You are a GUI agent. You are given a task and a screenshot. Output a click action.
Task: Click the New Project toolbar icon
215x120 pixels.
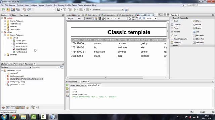(x=8, y=10)
